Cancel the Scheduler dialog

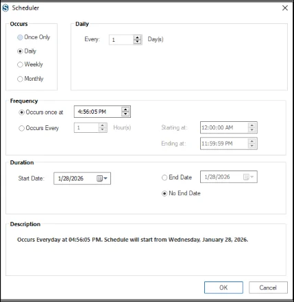coord(268,288)
